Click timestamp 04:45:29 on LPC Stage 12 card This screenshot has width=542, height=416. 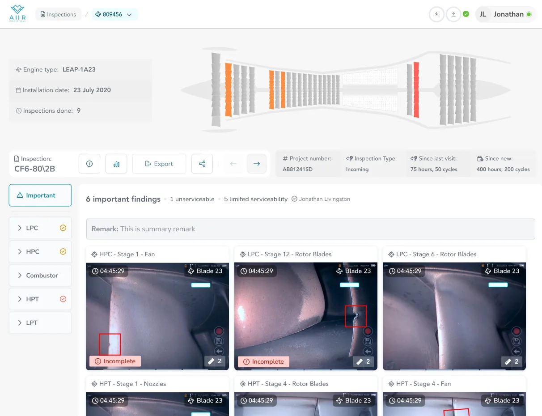(257, 271)
